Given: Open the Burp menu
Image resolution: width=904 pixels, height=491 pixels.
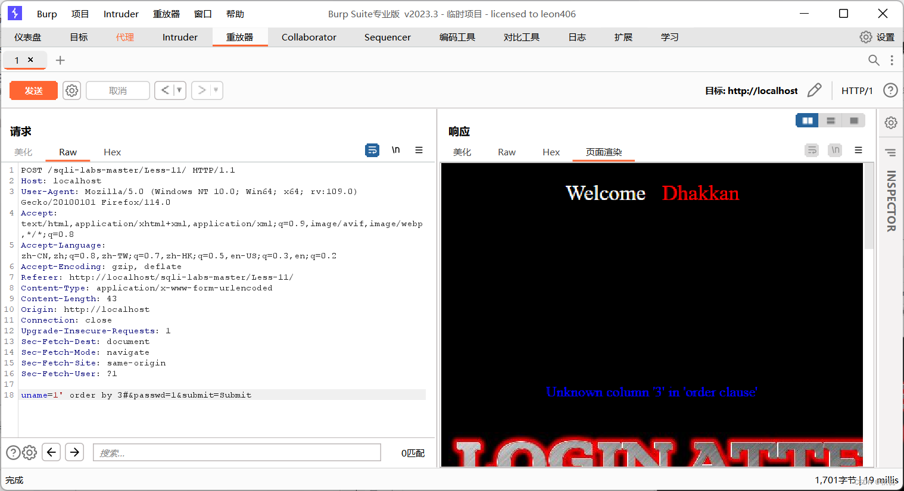Looking at the screenshot, I should (x=47, y=14).
